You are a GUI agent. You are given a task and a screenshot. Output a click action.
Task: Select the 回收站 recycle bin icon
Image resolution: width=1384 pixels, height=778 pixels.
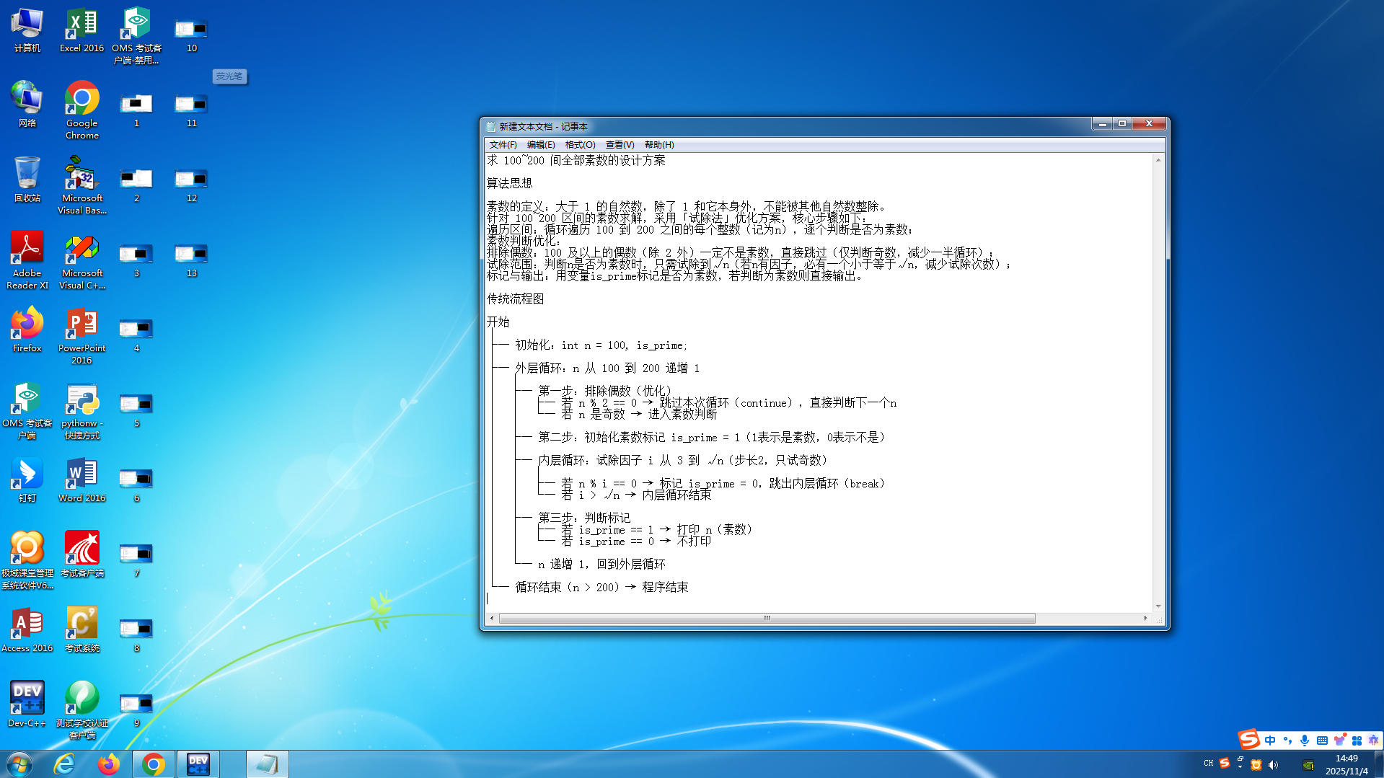(27, 180)
